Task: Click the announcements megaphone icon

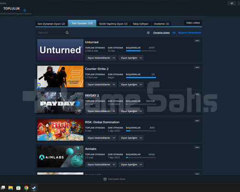Action: 232,3
